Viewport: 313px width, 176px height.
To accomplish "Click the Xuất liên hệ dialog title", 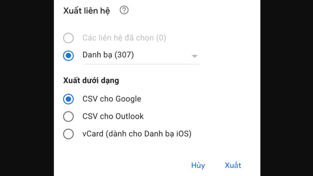I will pos(86,11).
